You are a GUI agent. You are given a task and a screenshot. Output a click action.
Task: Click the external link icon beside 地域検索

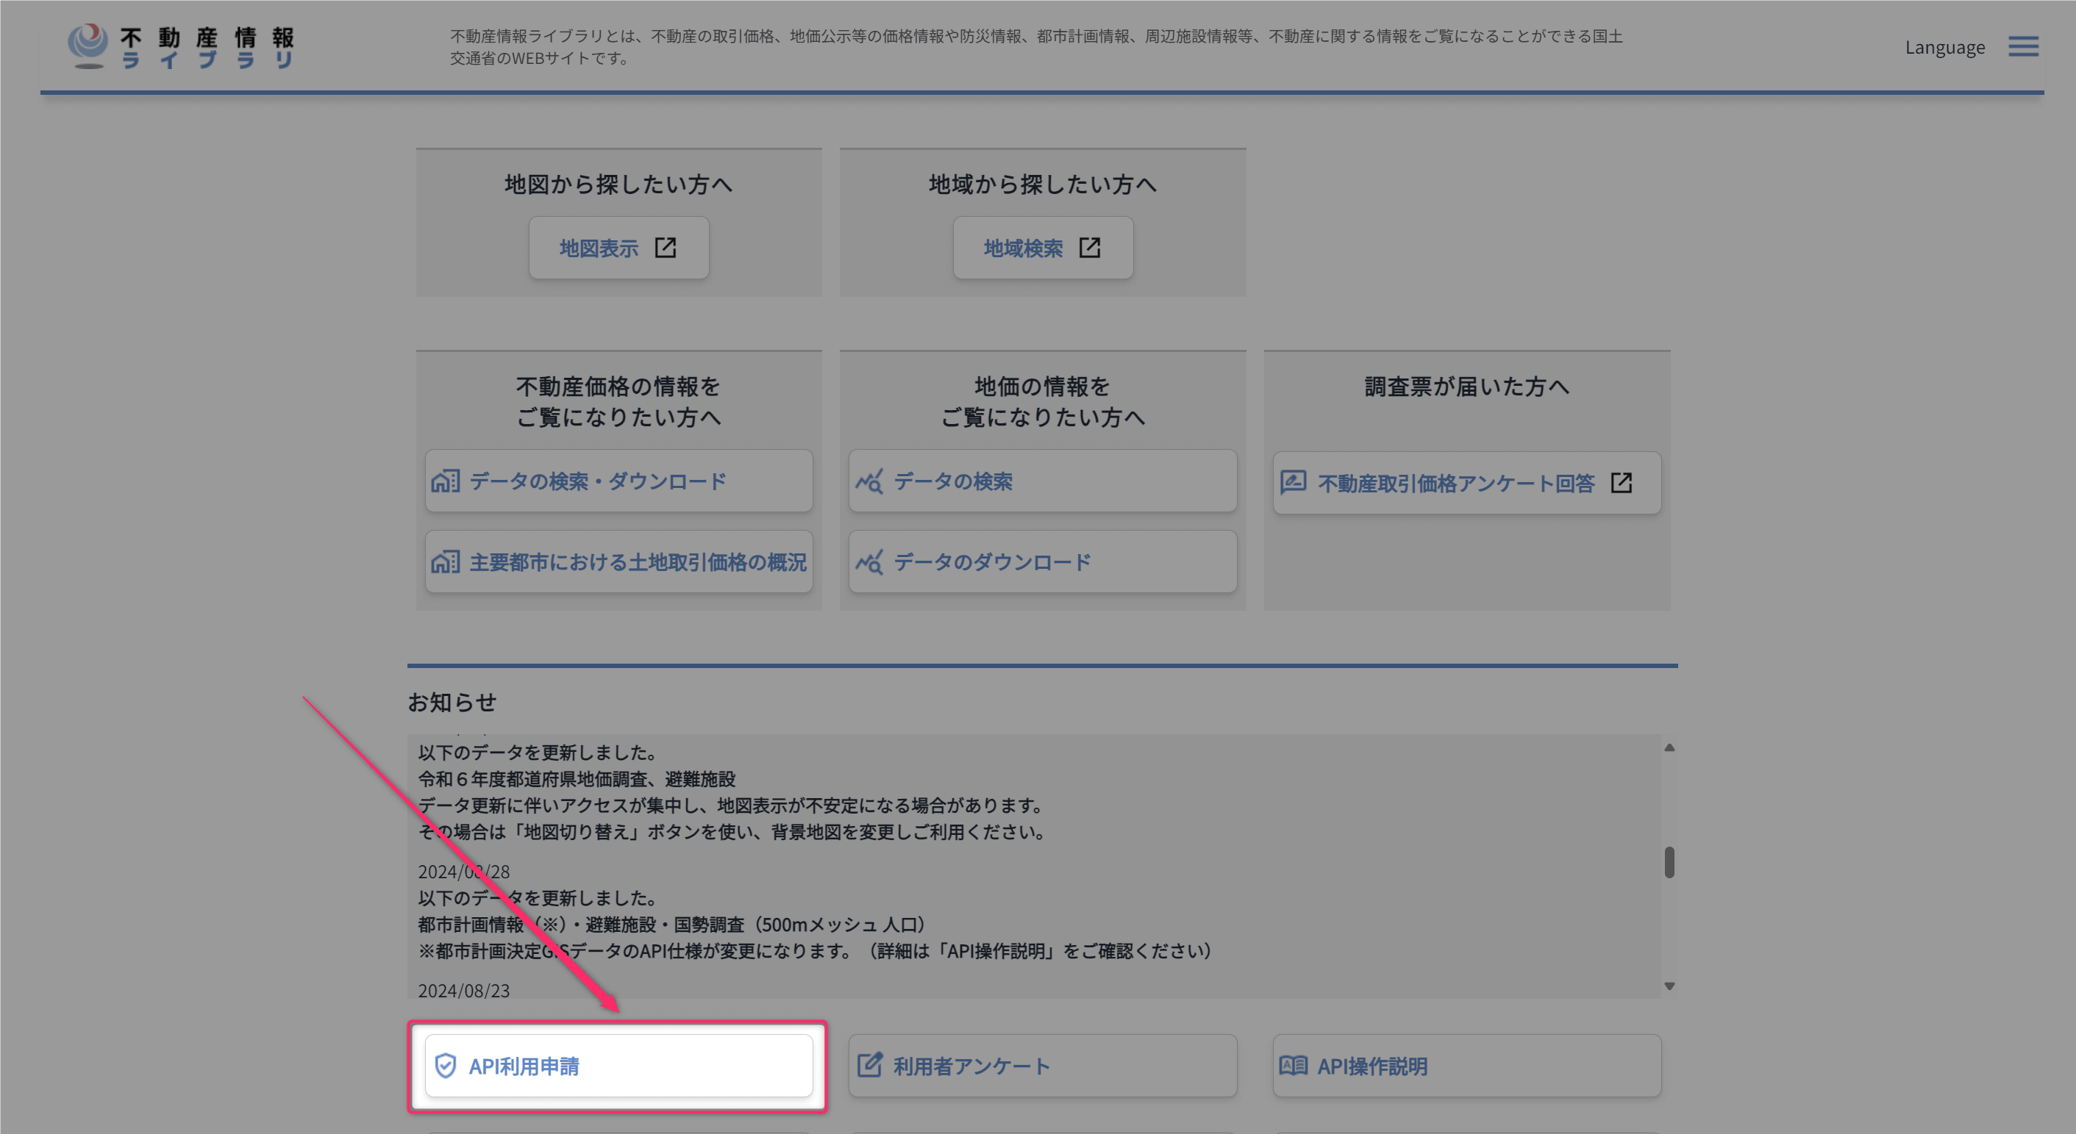[x=1089, y=247]
